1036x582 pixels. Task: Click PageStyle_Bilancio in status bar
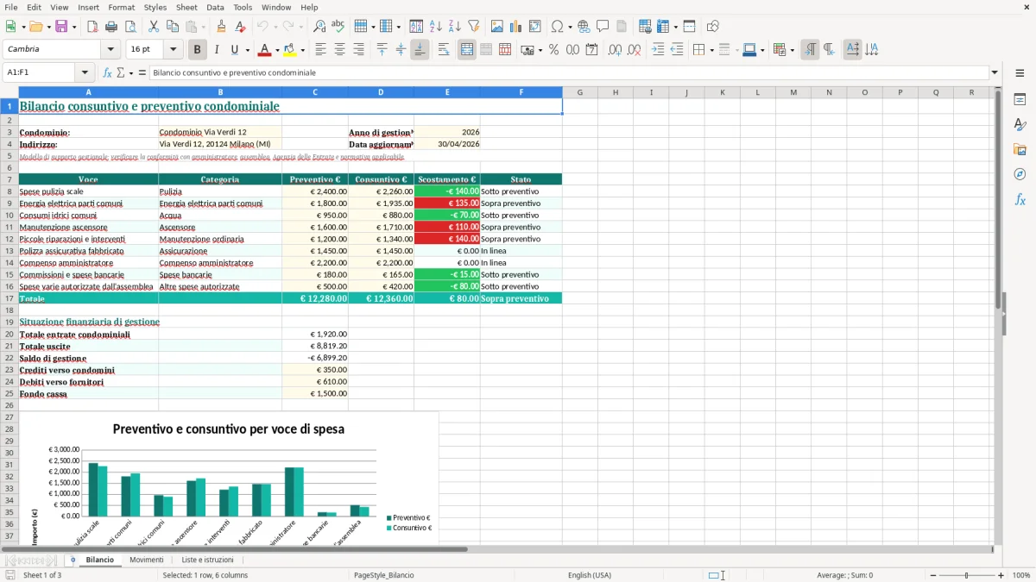(x=383, y=575)
